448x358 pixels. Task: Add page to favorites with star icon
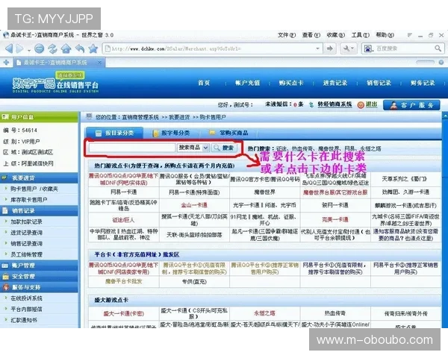(93, 48)
